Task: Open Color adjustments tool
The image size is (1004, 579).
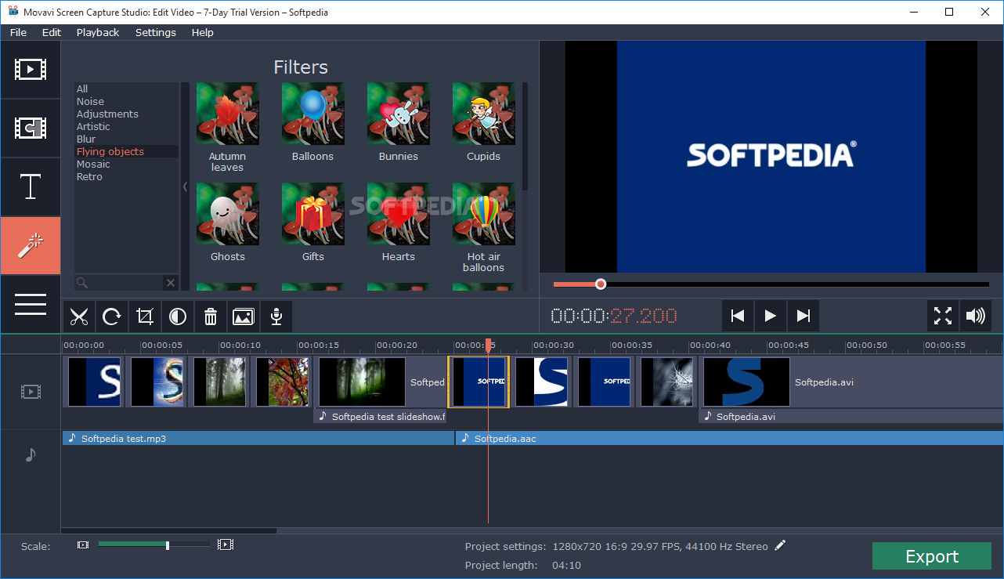Action: [178, 317]
